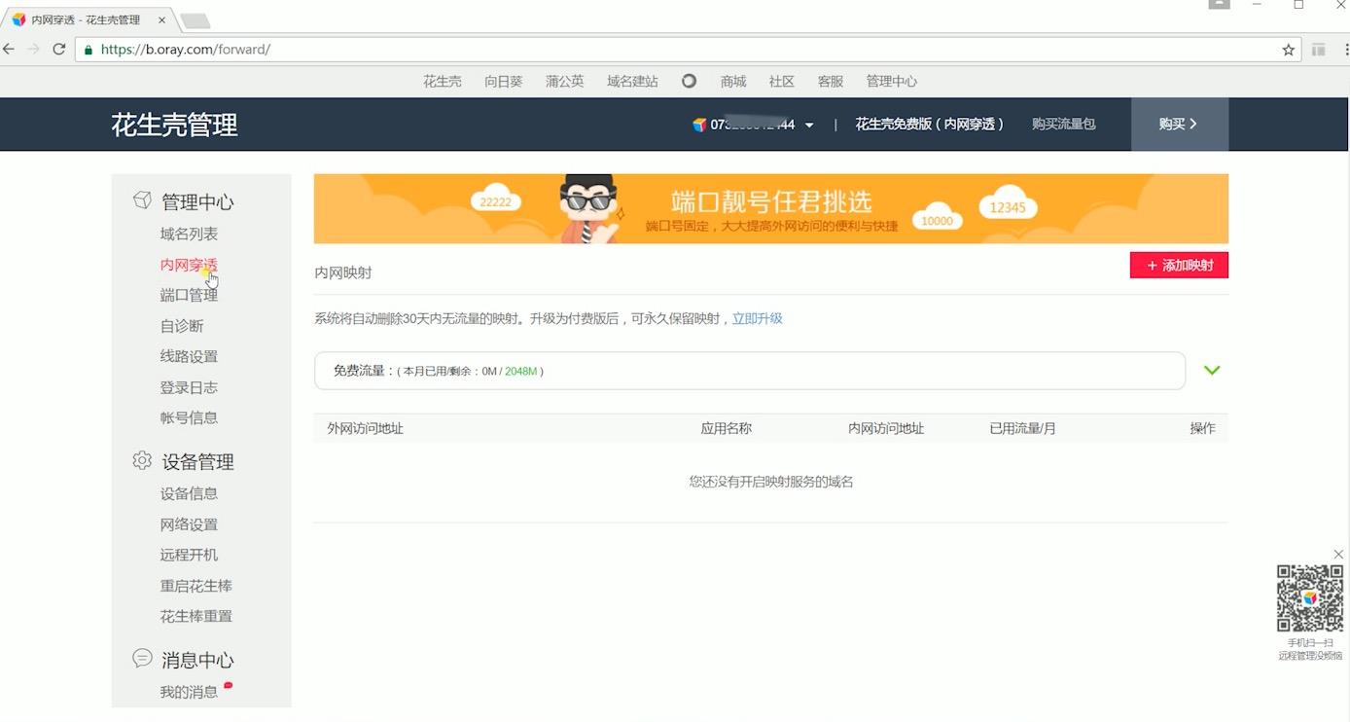Viewport: 1350px width, 722px height.
Task: Click the gear icon beside 设备管理
Action: [x=142, y=460]
